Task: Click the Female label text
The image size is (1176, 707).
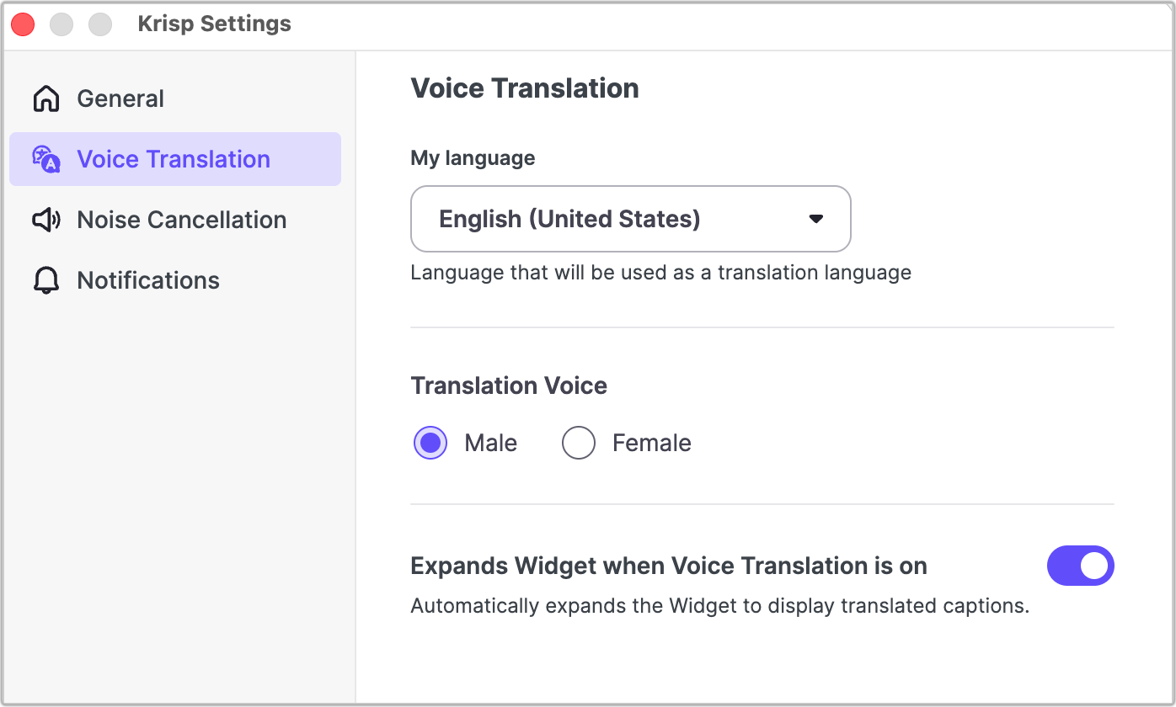Action: 651,443
